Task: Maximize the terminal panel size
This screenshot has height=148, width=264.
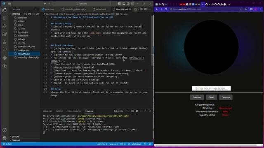Action: point(146,111)
